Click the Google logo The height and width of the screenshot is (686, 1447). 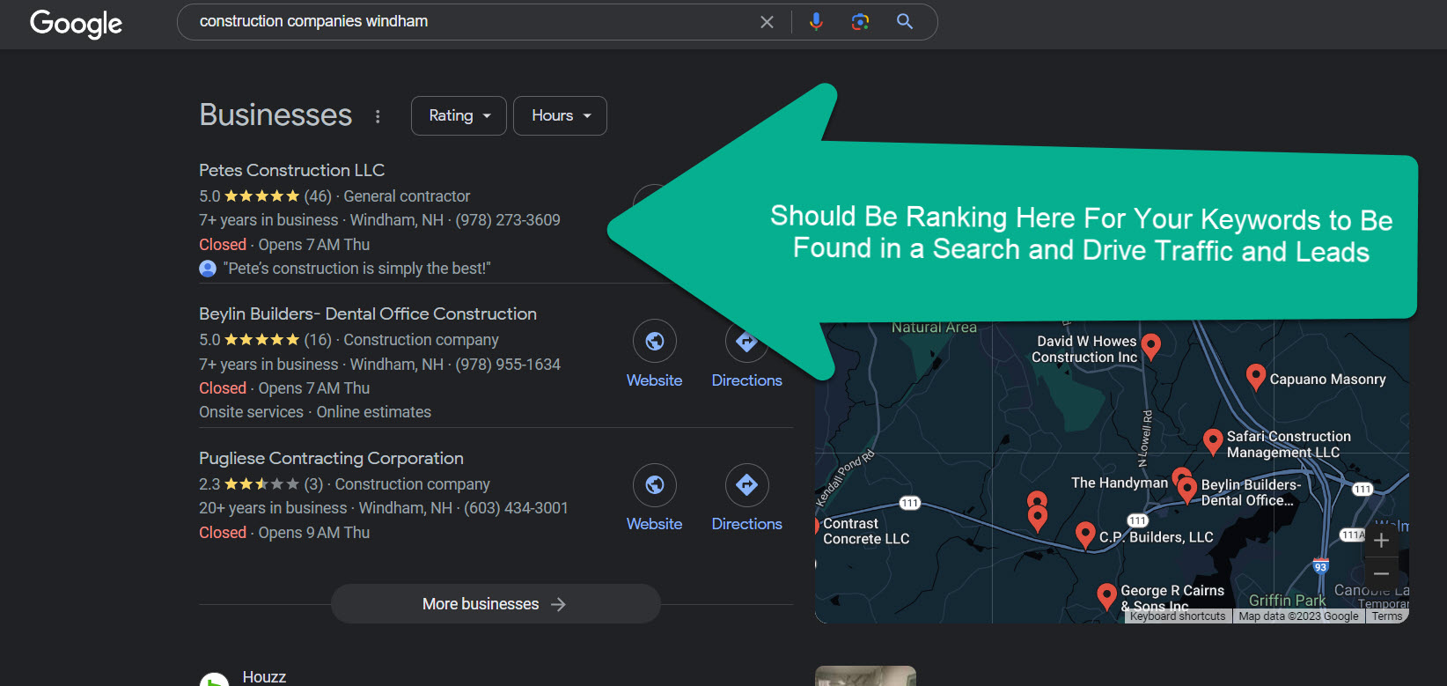76,23
